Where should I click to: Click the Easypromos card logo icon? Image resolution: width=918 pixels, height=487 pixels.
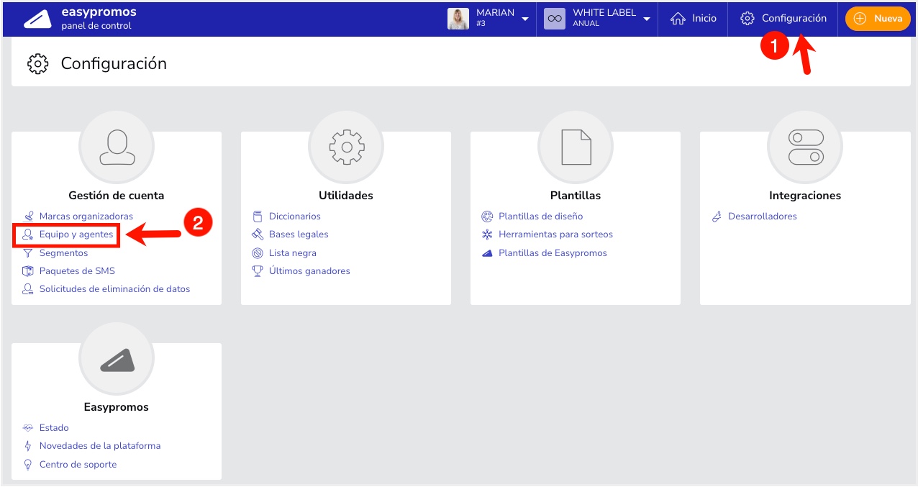pyautogui.click(x=116, y=360)
